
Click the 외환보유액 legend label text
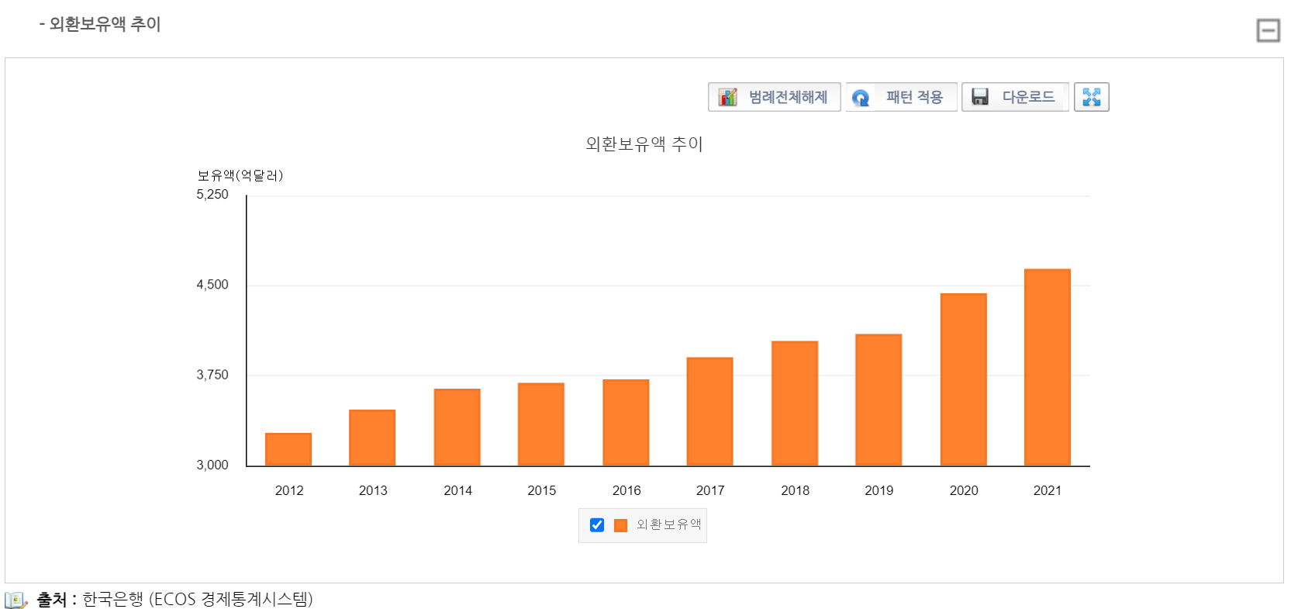click(x=668, y=525)
